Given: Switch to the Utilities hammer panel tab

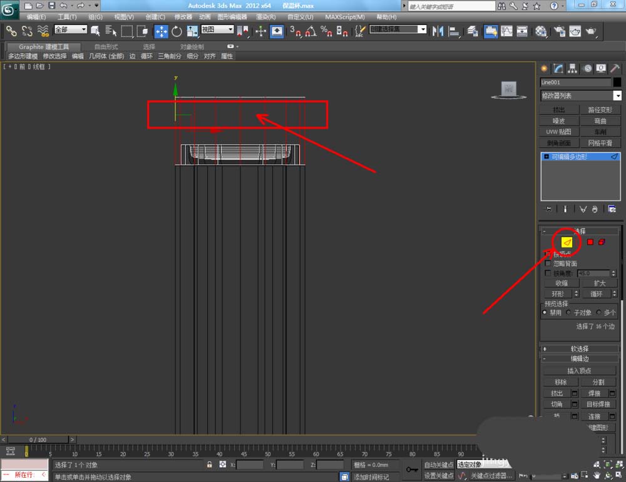Looking at the screenshot, I should pos(615,68).
